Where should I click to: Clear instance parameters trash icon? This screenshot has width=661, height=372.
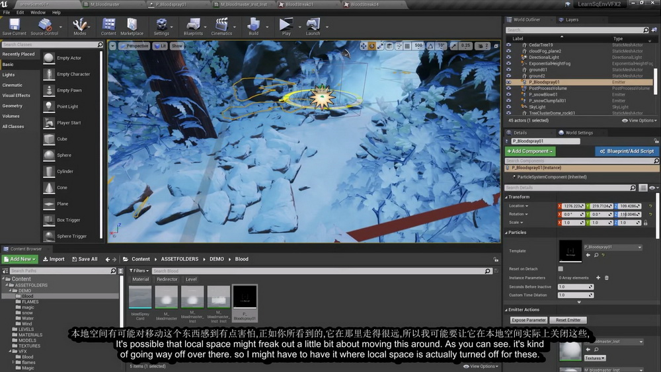coord(607,278)
